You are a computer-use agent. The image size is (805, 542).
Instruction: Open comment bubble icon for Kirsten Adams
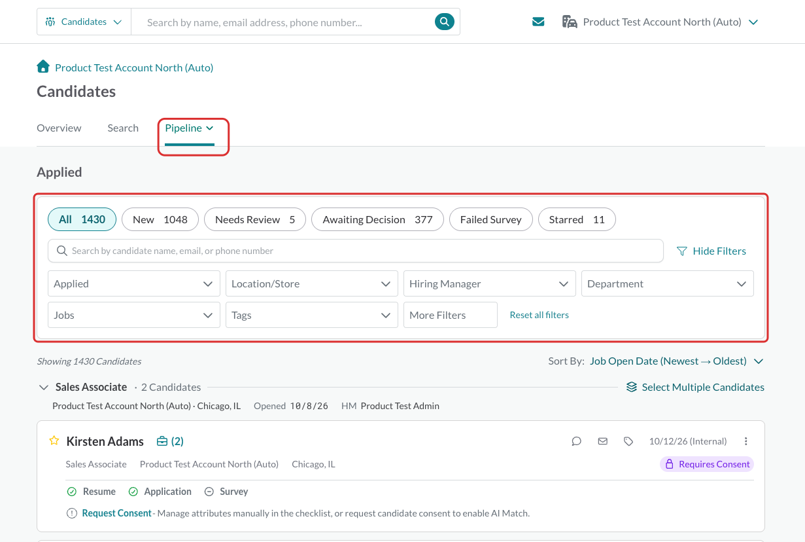[576, 441]
